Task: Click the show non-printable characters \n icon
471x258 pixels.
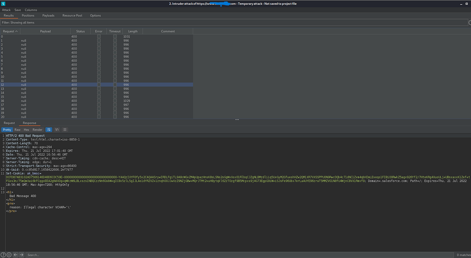Action: (57, 130)
